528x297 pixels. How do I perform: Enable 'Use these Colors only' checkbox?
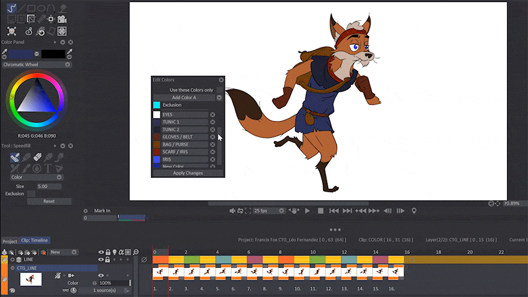220,90
